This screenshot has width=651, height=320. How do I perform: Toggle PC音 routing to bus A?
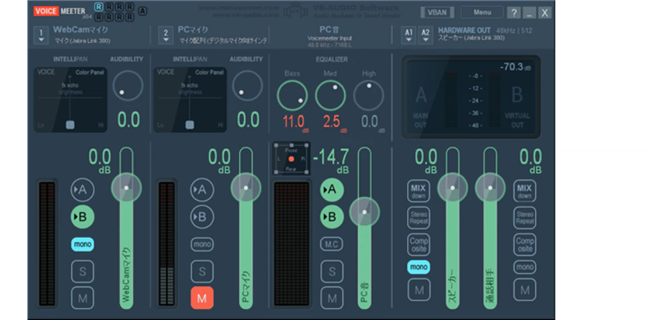(332, 190)
